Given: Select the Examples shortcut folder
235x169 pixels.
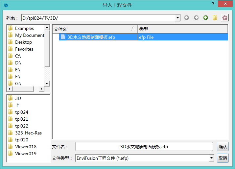Looking at the screenshot, I should [x=24, y=28].
